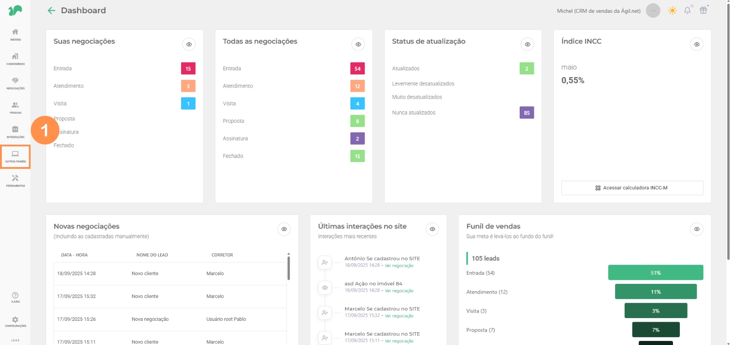This screenshot has height=345, width=730.
Task: Click Acessar calculadora INCC-M button
Action: point(632,188)
